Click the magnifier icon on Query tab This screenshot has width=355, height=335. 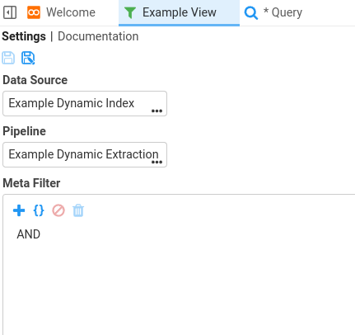coord(251,12)
